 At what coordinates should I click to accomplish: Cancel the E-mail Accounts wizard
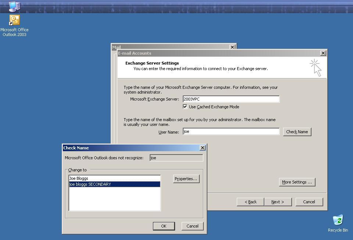[x=309, y=202]
